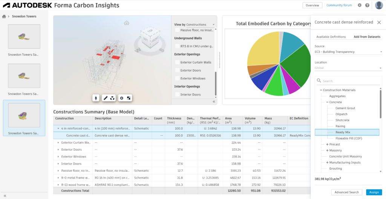Expand Manufacturing Inputs tree node
The image size is (386, 199).
(x=328, y=162)
